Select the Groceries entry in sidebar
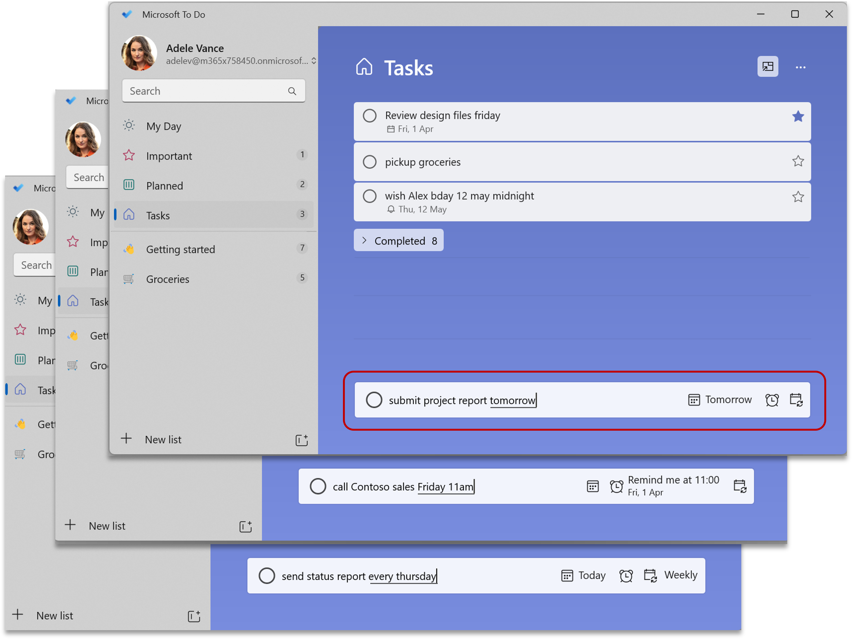852x639 pixels. click(x=167, y=279)
